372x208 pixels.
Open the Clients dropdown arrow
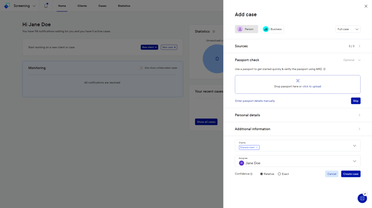click(355, 145)
